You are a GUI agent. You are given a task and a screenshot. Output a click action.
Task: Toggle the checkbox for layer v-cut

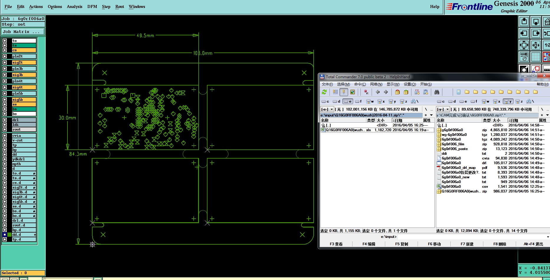pyautogui.click(x=5, y=140)
